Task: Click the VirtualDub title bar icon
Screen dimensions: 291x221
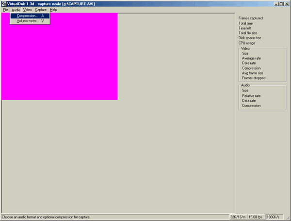Action: coord(4,4)
